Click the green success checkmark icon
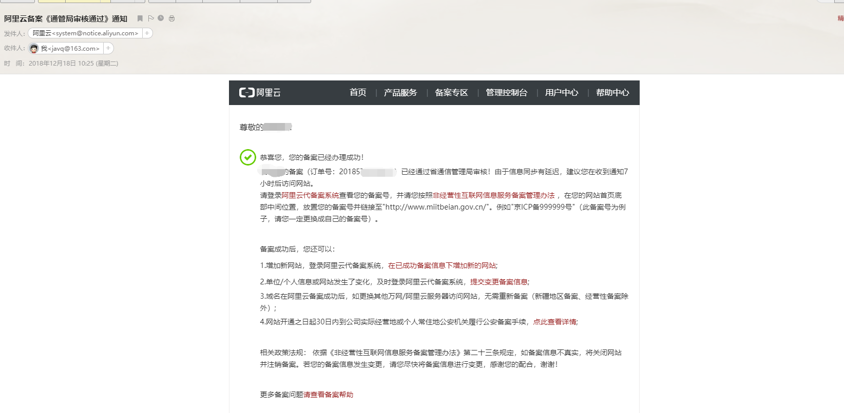Screen dimensions: 844x413 pos(248,157)
